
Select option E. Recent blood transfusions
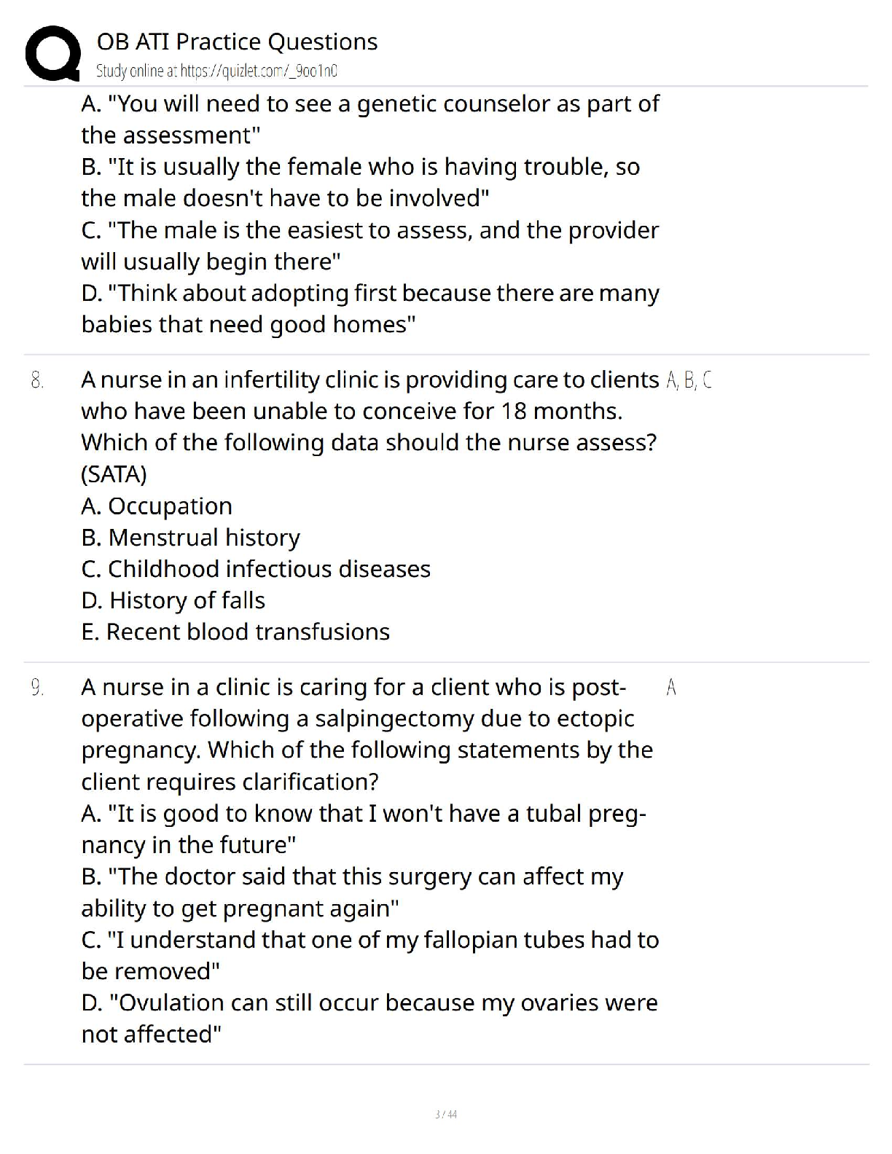(235, 631)
